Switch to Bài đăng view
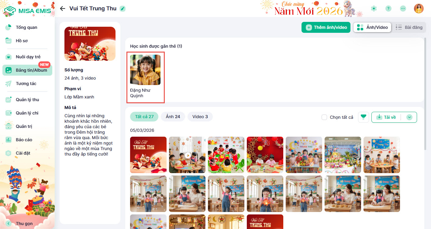 409,27
